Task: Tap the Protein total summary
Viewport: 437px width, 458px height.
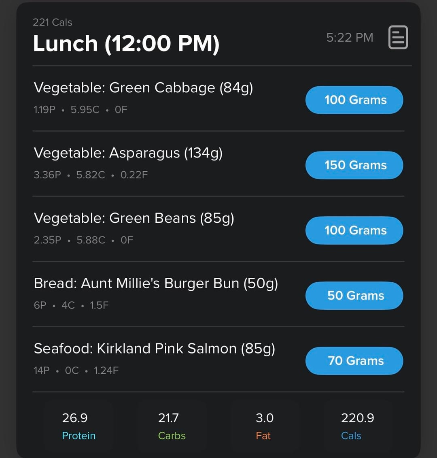Action: pyautogui.click(x=78, y=426)
